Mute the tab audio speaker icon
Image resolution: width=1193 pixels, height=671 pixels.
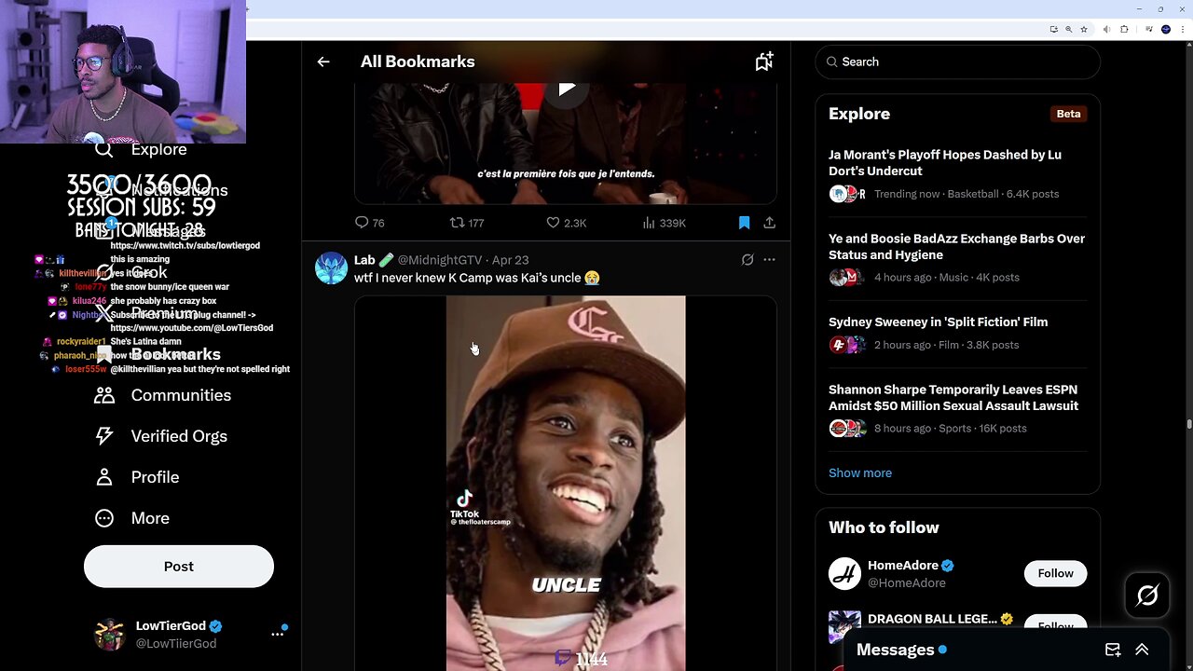click(1106, 30)
